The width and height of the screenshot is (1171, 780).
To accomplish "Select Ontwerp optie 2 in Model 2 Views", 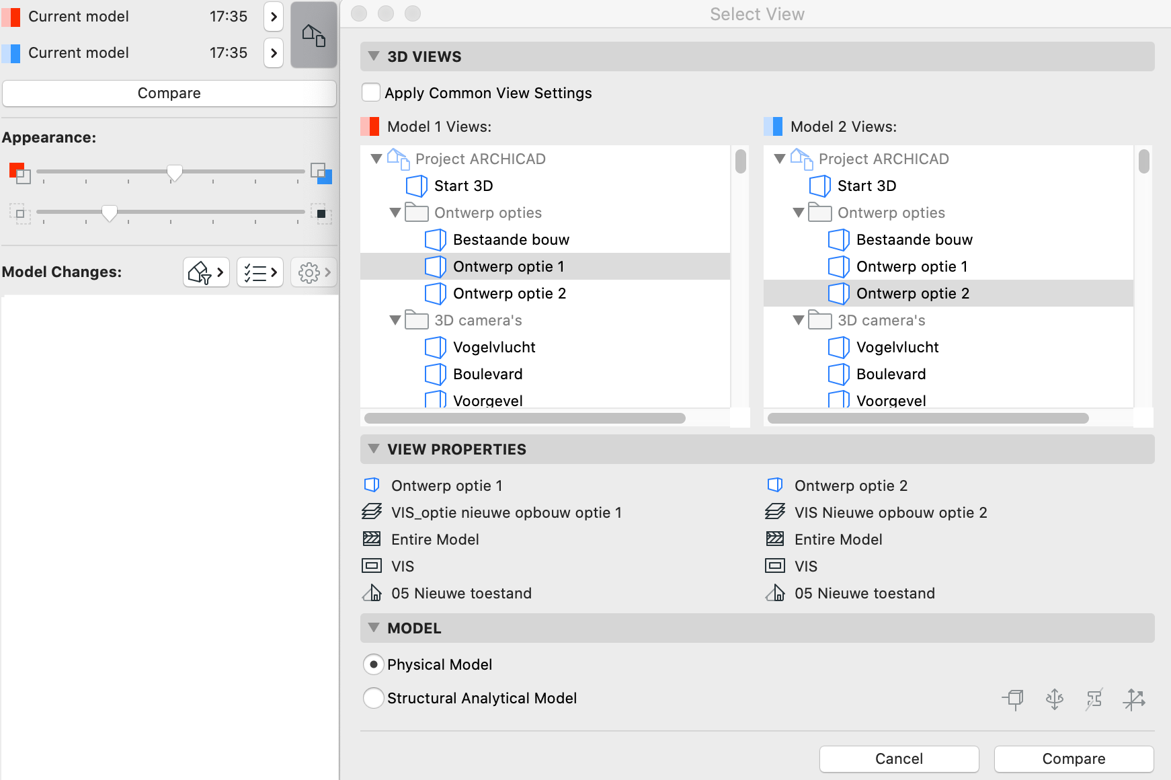I will [x=948, y=293].
